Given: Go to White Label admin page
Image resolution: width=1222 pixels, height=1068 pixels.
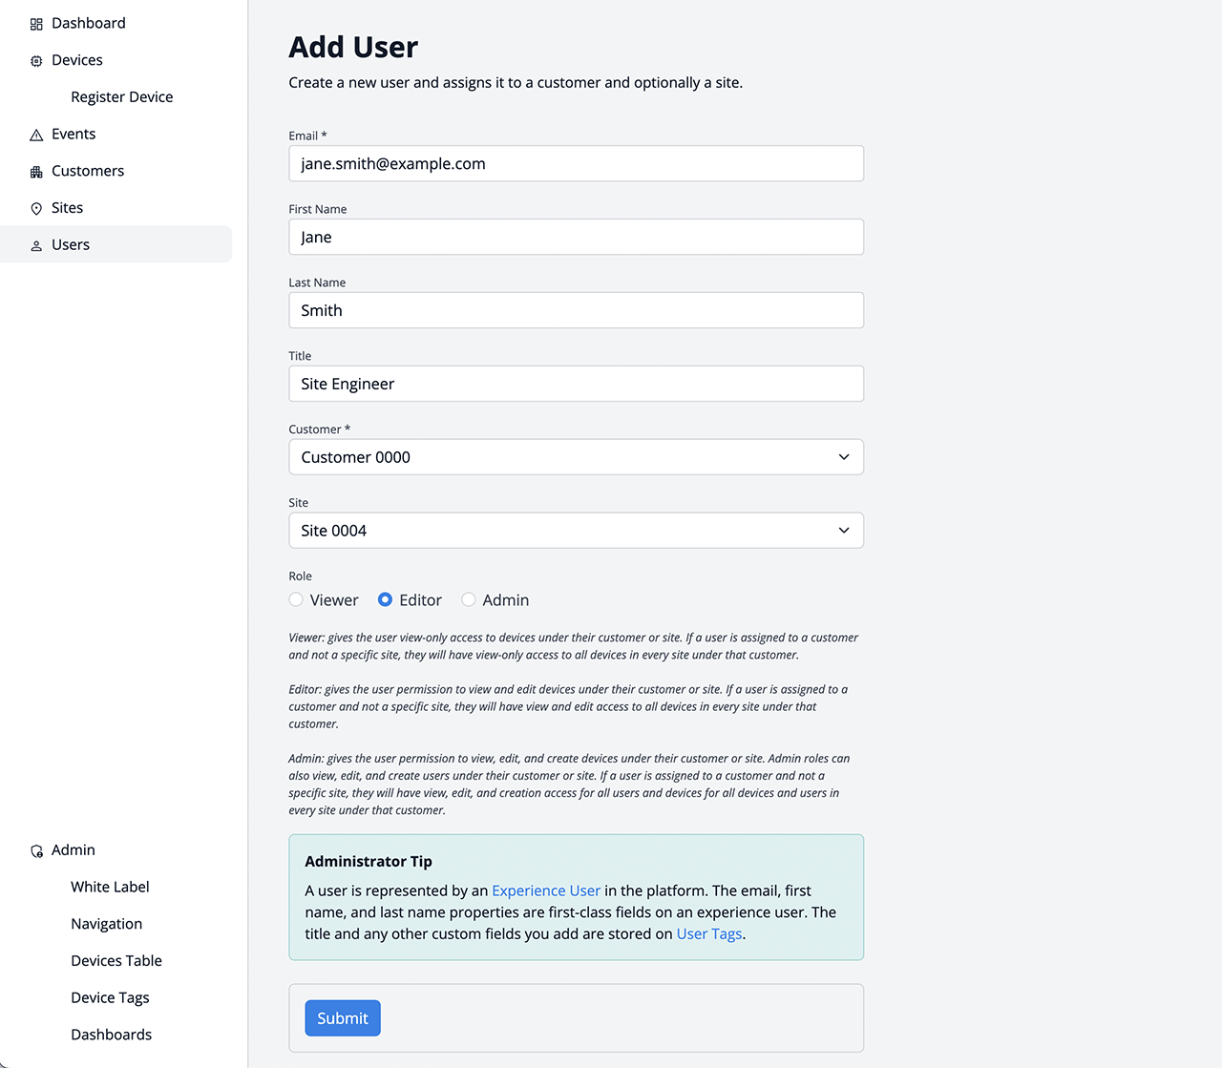Looking at the screenshot, I should click(x=110, y=887).
